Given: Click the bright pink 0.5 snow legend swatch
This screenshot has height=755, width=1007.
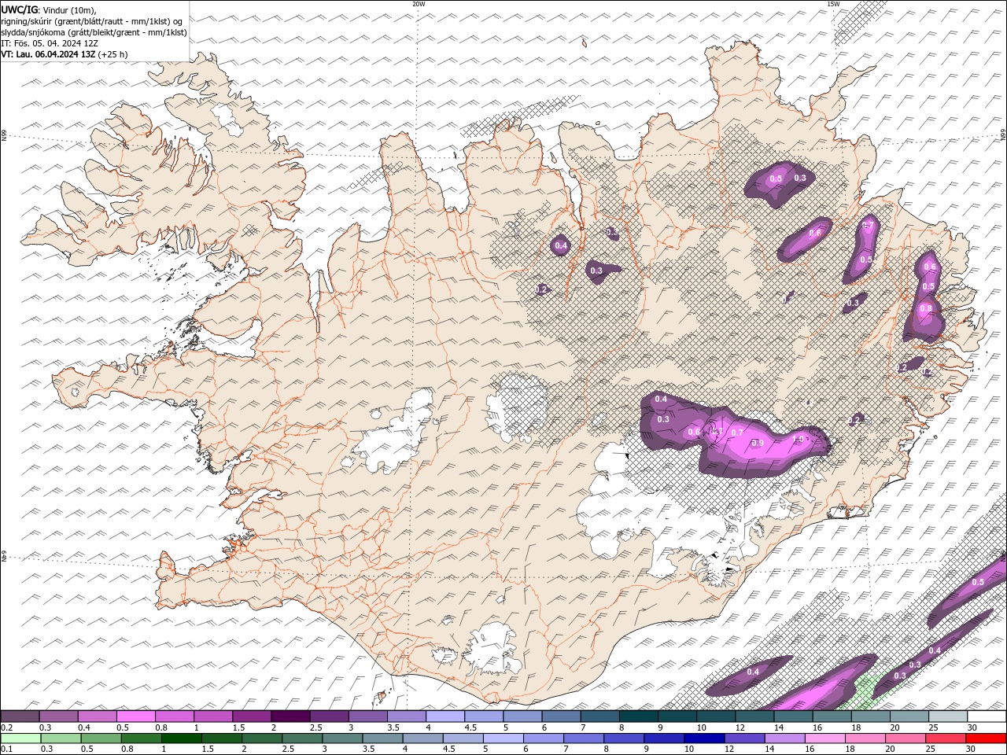Looking at the screenshot, I should coord(135,716).
